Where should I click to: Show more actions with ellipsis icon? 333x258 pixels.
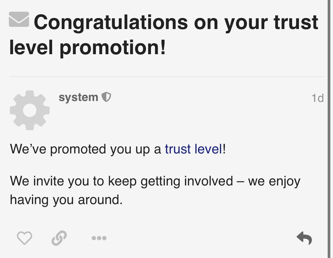coord(99,238)
